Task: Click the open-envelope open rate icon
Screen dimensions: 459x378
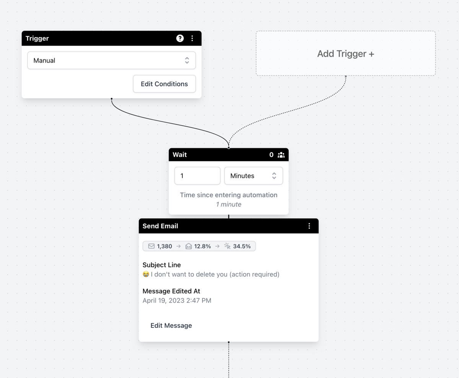Action: click(x=189, y=246)
